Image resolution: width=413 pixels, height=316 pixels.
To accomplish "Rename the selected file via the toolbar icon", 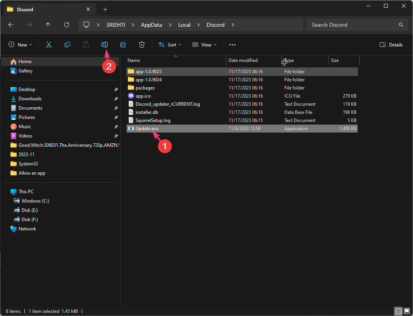I will (x=105, y=45).
